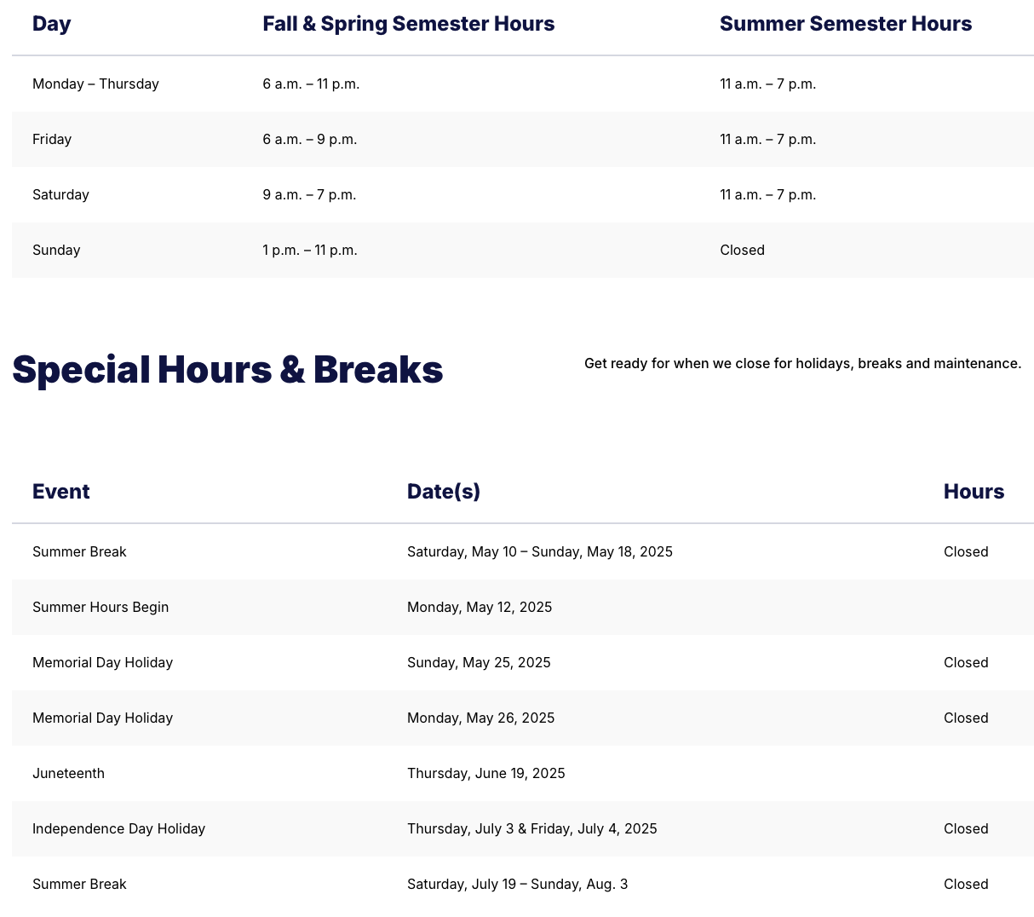Click Closed for Monday, May 26 Memorial Day
Screen dimensions: 1034x917
tap(966, 718)
